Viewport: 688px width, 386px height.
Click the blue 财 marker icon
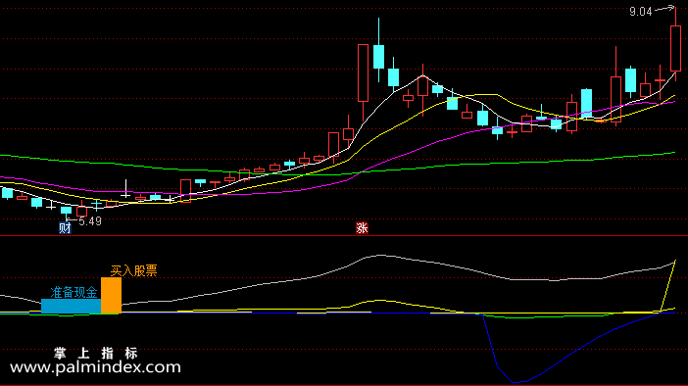(65, 228)
